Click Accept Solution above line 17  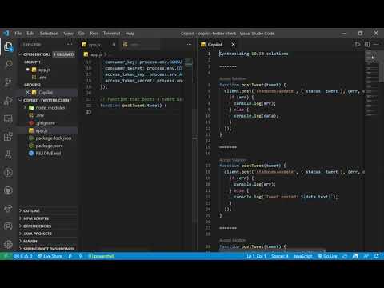coord(233,160)
